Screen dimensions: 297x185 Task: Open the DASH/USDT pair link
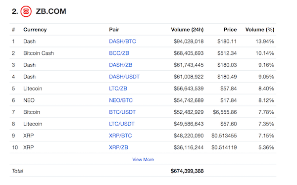click(x=124, y=77)
